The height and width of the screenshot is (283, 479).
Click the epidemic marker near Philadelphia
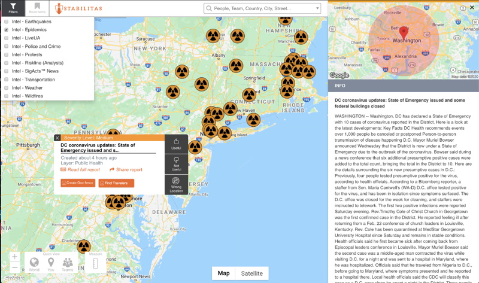pos(195,147)
